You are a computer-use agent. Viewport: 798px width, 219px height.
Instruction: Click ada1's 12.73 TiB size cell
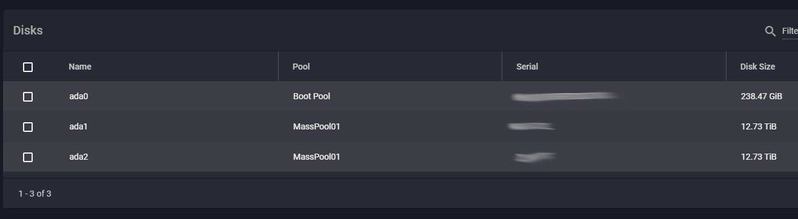tap(759, 127)
